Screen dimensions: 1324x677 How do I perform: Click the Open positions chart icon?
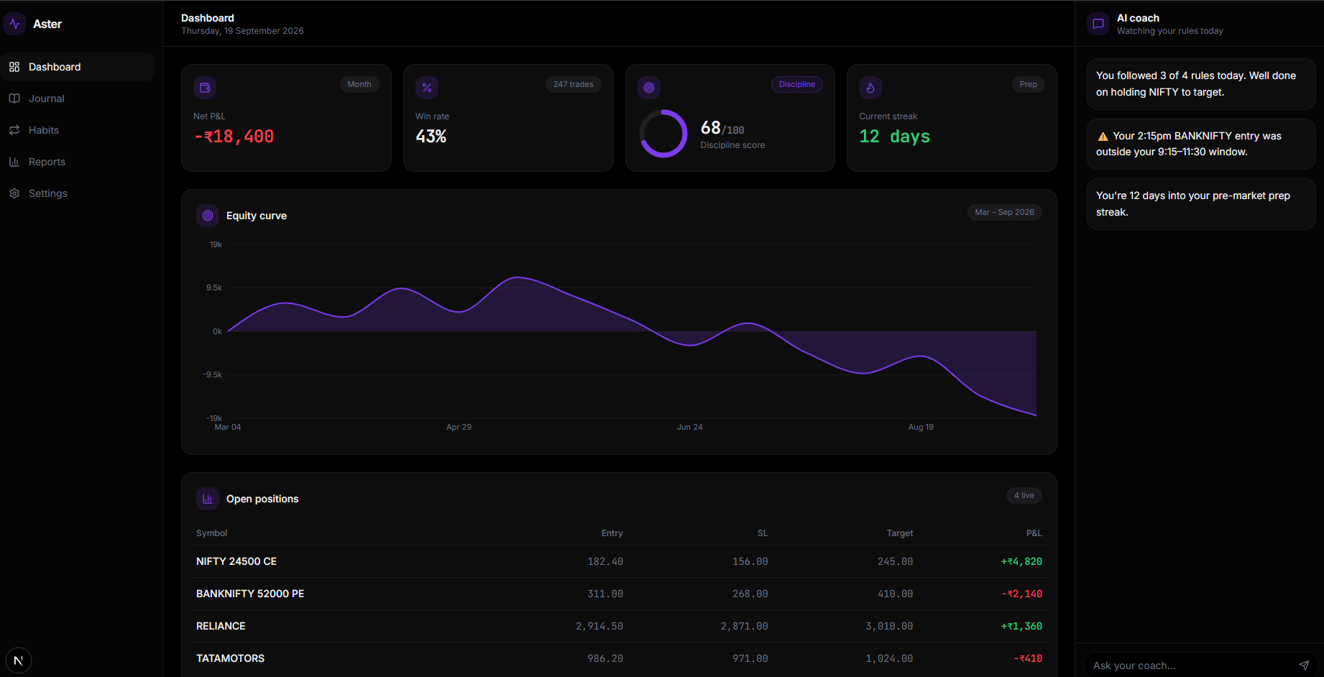pos(208,499)
